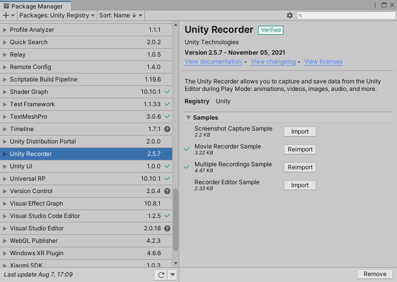Image resolution: width=397 pixels, height=282 pixels.
Task: Click the list scroll down arrow
Action: 176,263
